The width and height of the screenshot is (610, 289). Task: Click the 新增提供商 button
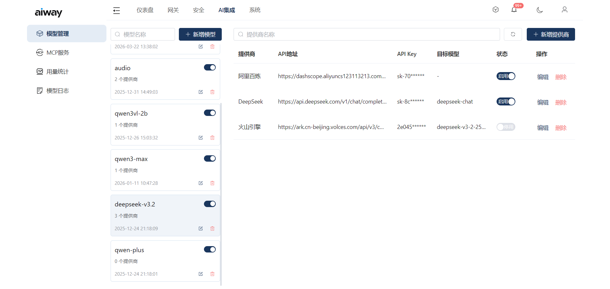[x=551, y=34]
